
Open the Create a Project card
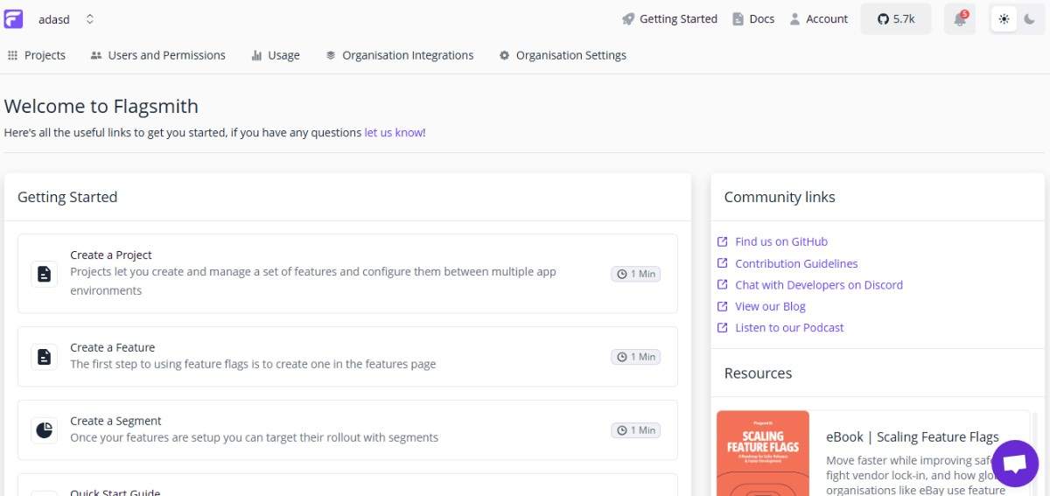tap(347, 273)
